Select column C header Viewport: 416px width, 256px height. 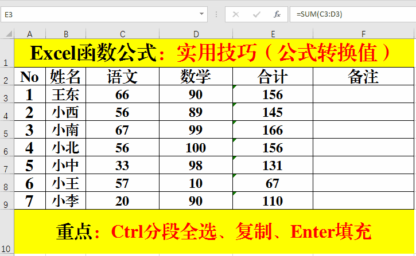coord(122,34)
